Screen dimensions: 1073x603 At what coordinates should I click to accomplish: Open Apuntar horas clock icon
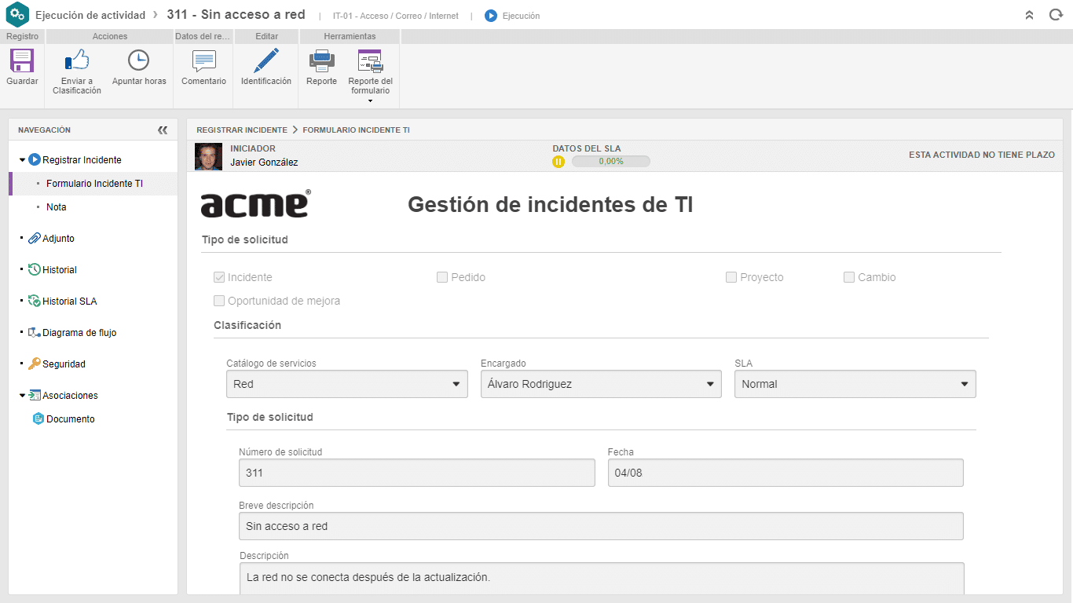click(138, 60)
